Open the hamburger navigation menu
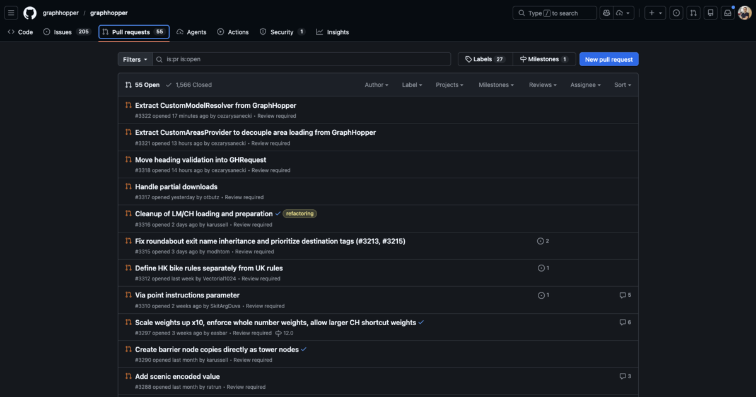The height and width of the screenshot is (397, 756). click(11, 13)
